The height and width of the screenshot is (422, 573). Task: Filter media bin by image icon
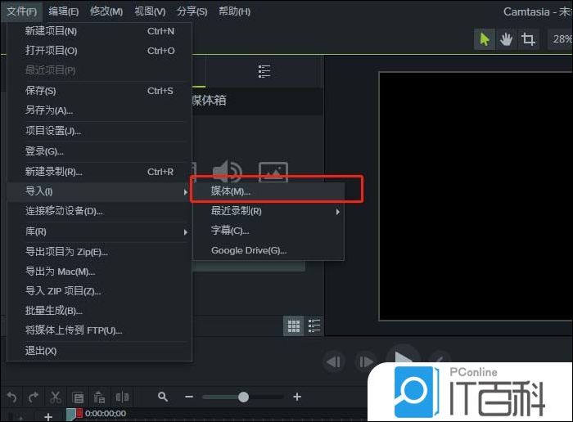tap(273, 172)
